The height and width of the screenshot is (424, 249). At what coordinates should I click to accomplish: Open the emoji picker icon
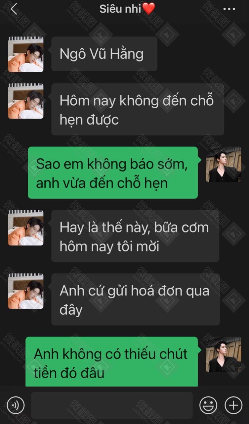208,405
